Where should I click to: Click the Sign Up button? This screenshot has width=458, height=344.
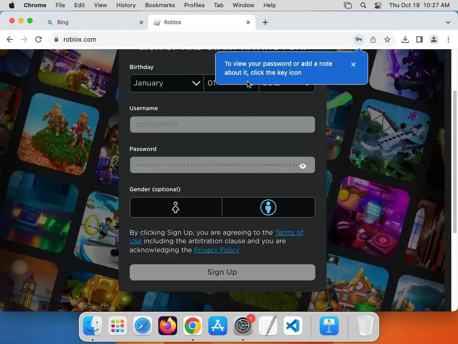pos(222,272)
